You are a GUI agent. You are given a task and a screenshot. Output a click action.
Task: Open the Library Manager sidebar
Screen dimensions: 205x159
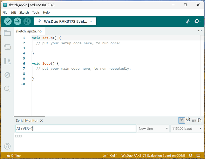coord(7,61)
